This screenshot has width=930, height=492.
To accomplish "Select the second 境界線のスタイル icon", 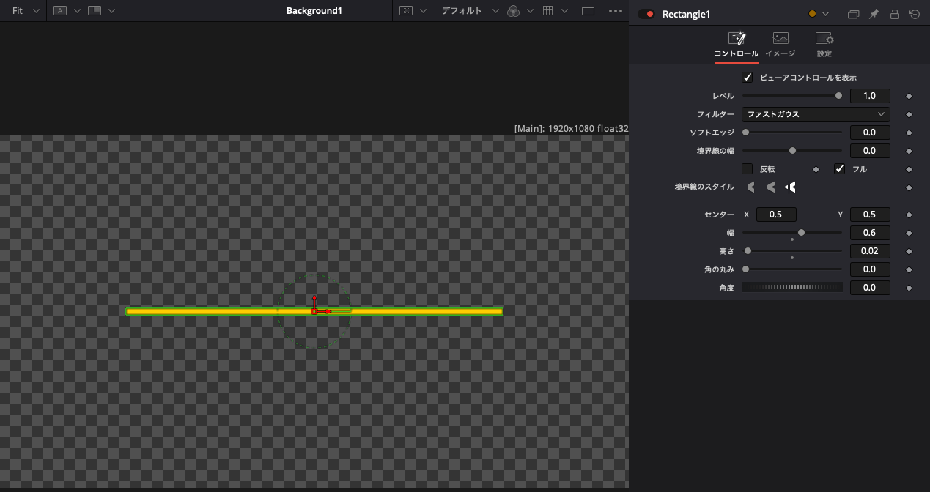I will 770,187.
